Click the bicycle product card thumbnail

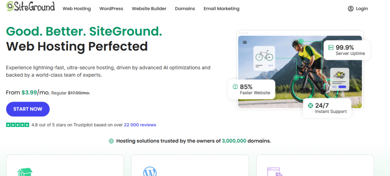point(264,59)
